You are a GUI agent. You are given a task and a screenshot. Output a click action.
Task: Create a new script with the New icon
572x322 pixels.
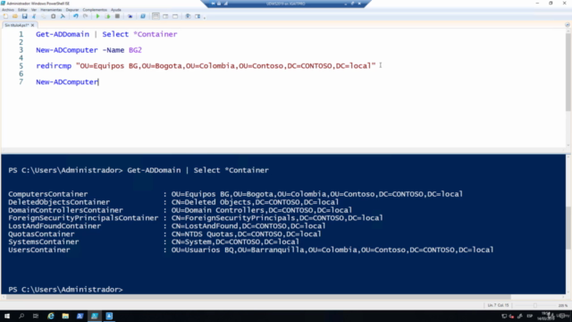click(5, 16)
